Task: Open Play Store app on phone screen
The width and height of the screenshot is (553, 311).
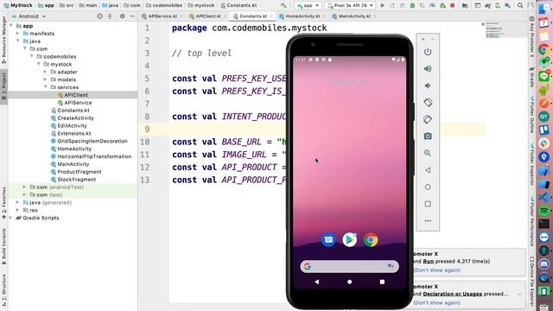Action: pos(349,240)
